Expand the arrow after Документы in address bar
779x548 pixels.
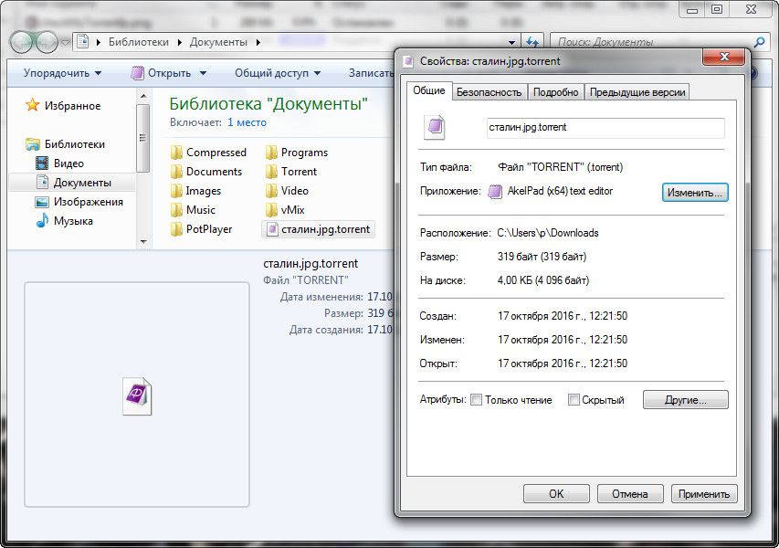(258, 42)
